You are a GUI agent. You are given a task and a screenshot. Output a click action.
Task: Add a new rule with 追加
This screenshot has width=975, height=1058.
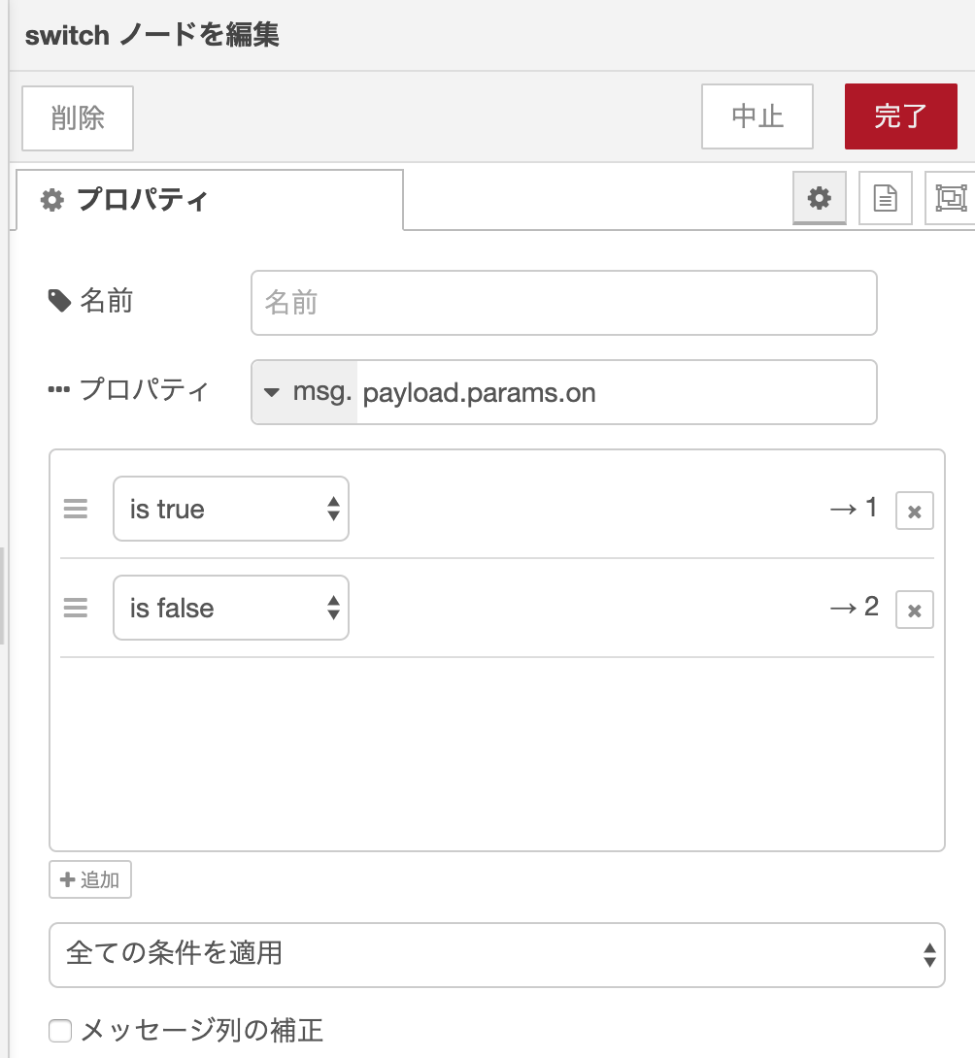point(89,879)
